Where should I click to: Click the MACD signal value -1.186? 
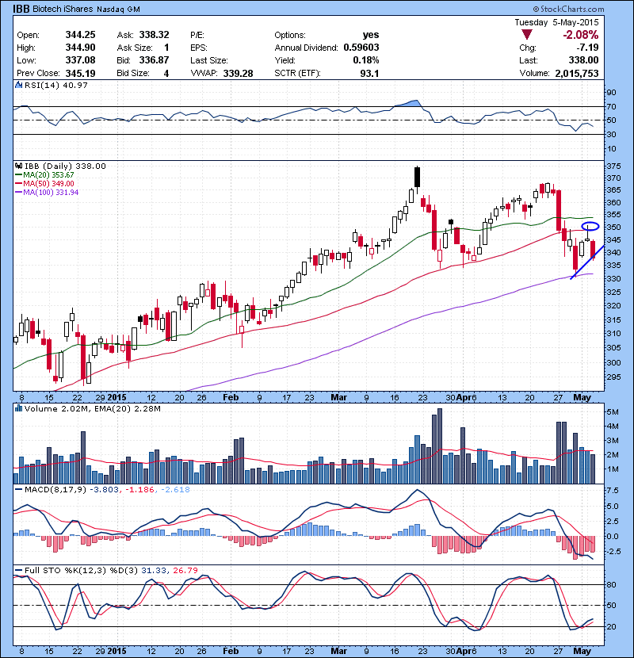click(139, 490)
